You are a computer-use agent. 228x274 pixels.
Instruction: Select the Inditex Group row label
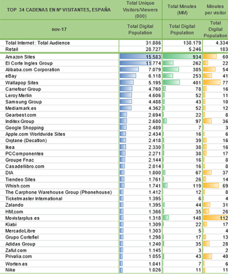click(x=20, y=121)
